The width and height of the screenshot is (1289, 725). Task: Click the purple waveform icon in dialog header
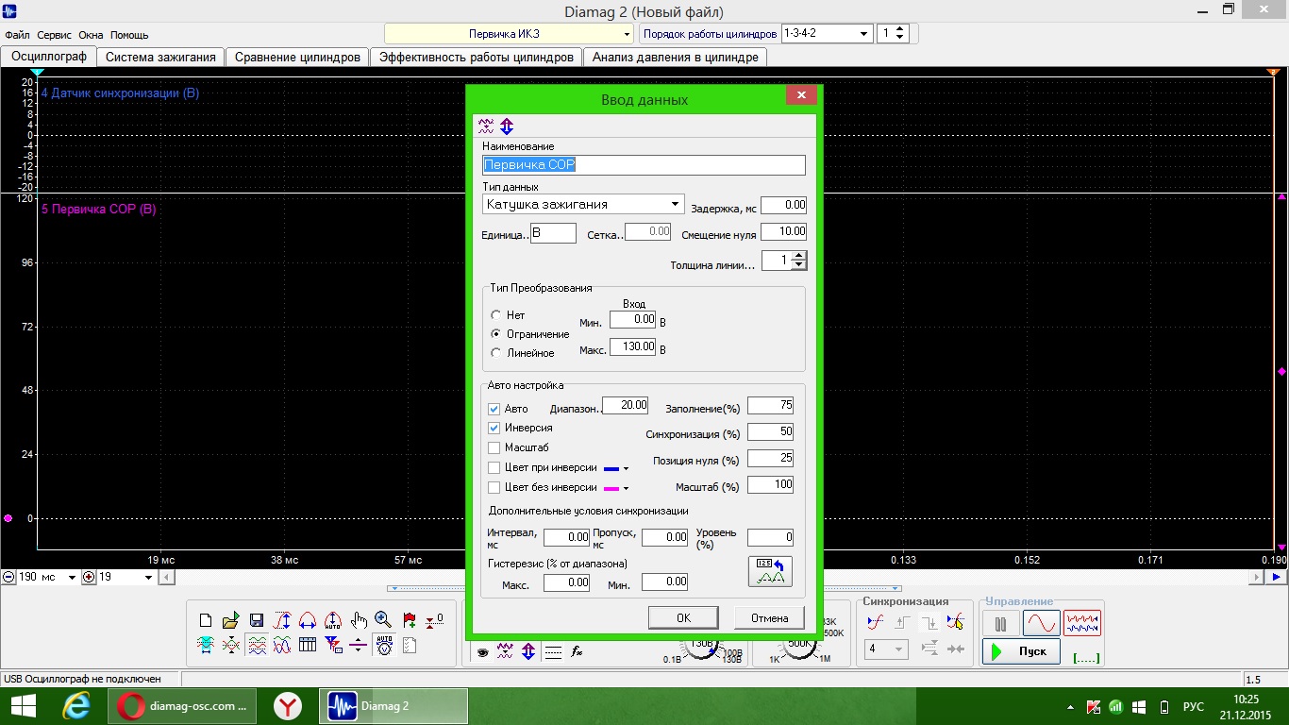tap(486, 126)
